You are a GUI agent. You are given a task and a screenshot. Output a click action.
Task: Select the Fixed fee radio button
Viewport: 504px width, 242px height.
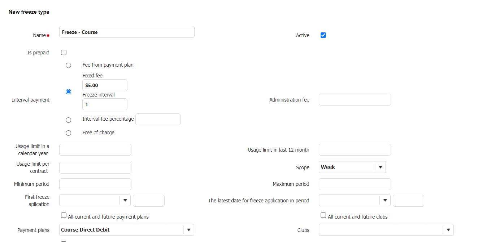(68, 92)
